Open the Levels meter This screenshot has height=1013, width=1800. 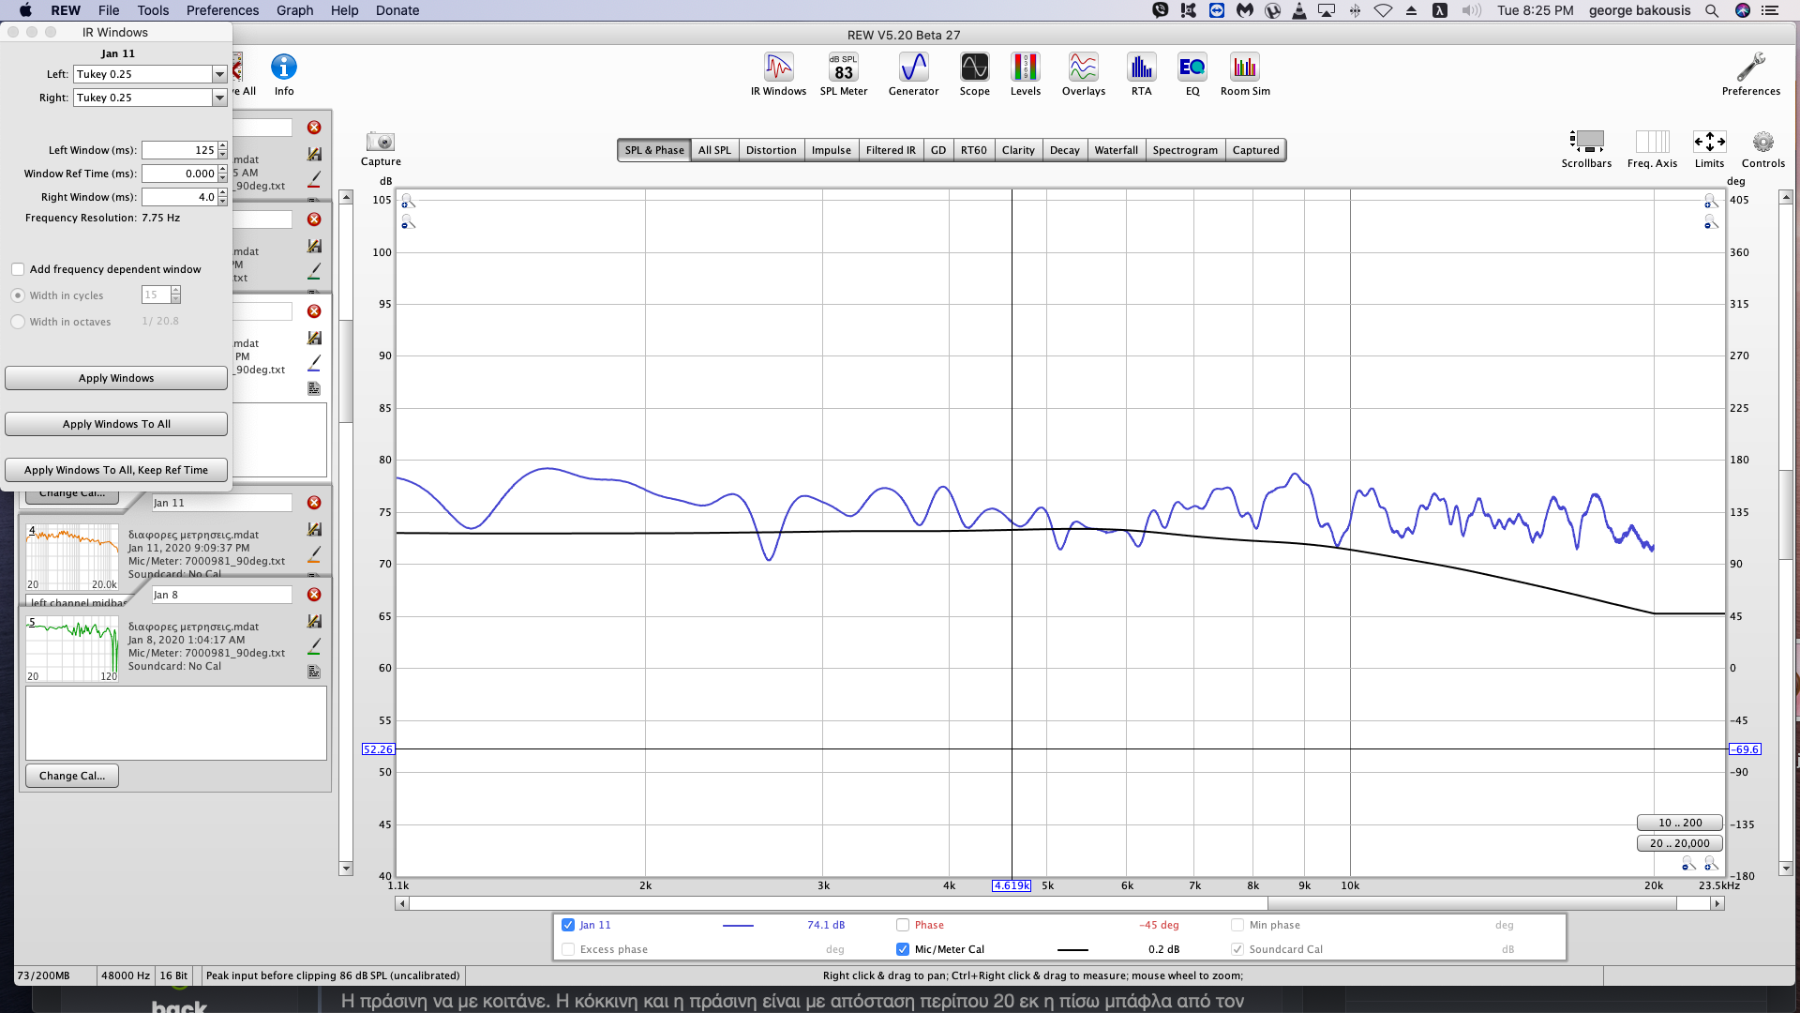[1025, 74]
